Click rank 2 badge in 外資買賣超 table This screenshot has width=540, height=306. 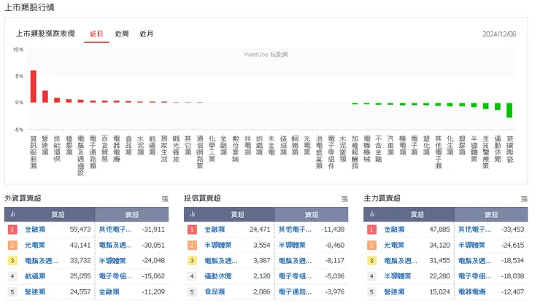(x=12, y=245)
